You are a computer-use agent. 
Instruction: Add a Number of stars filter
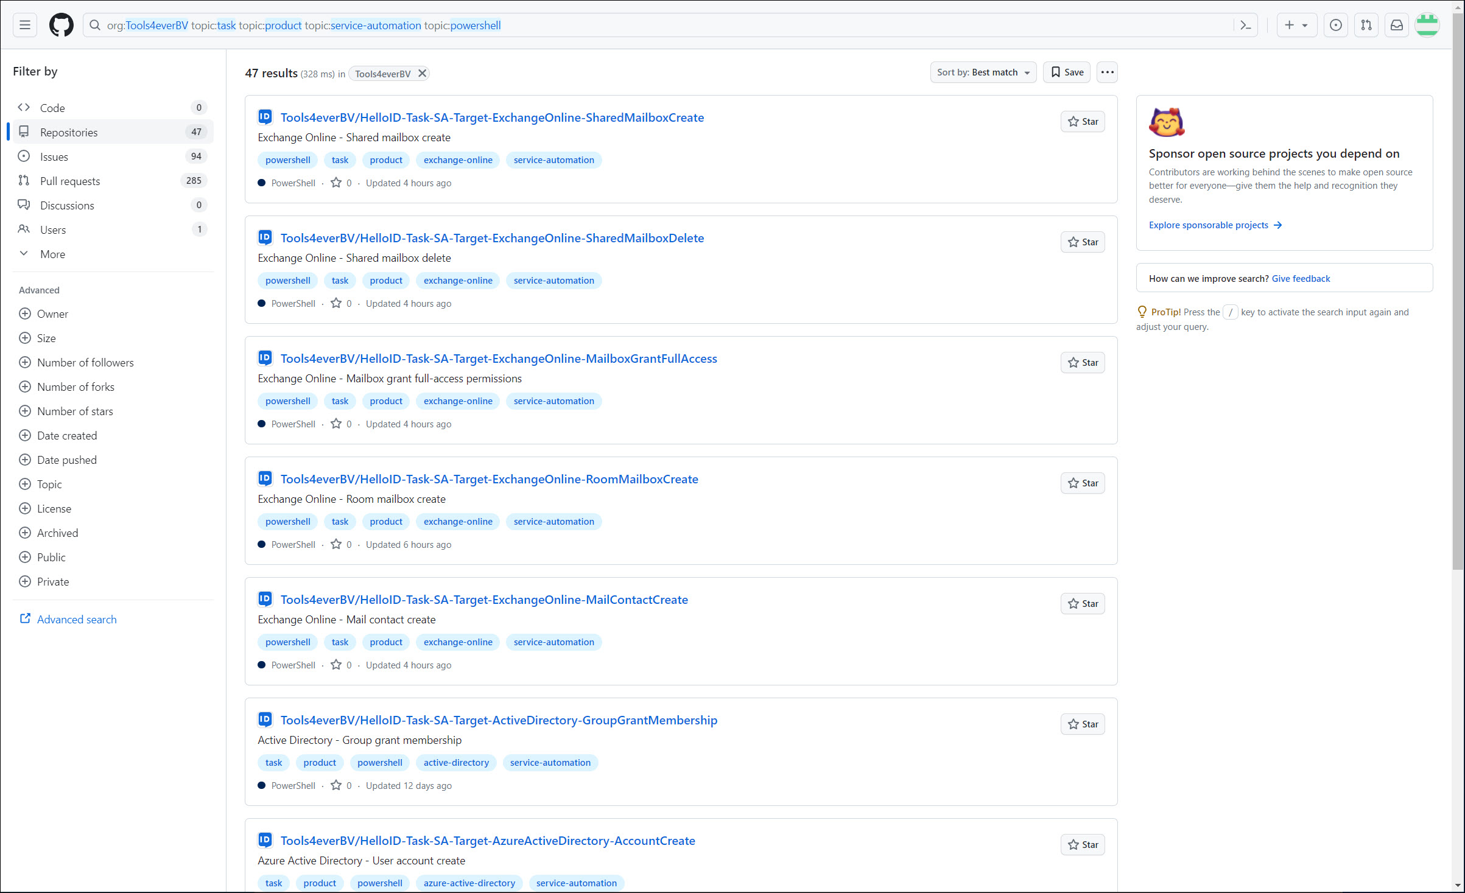66,411
